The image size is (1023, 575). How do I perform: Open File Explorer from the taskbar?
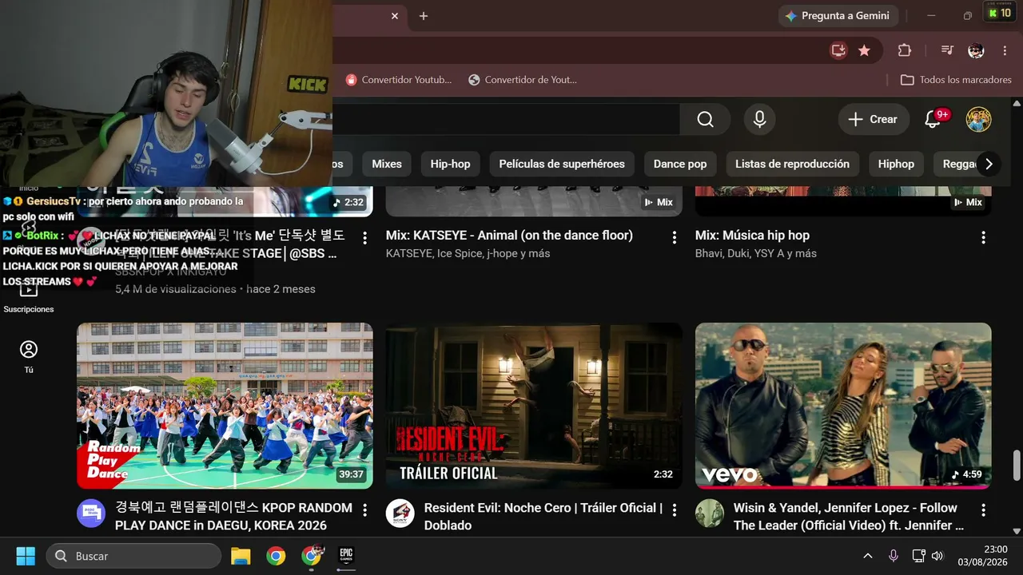point(241,556)
